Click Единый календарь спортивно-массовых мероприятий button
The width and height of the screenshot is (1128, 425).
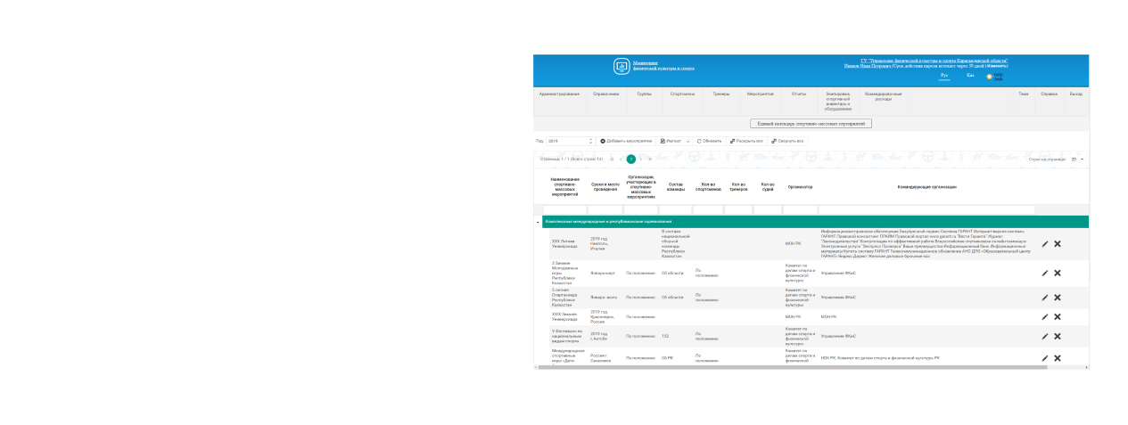pyautogui.click(x=811, y=124)
